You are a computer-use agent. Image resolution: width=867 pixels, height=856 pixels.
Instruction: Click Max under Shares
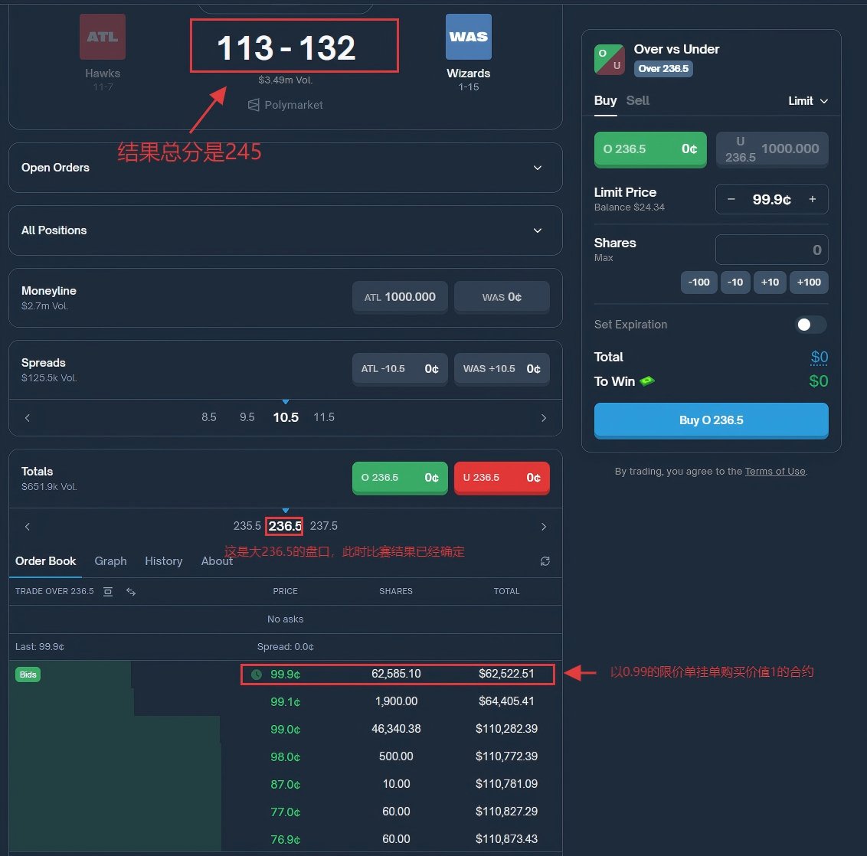[x=604, y=257]
